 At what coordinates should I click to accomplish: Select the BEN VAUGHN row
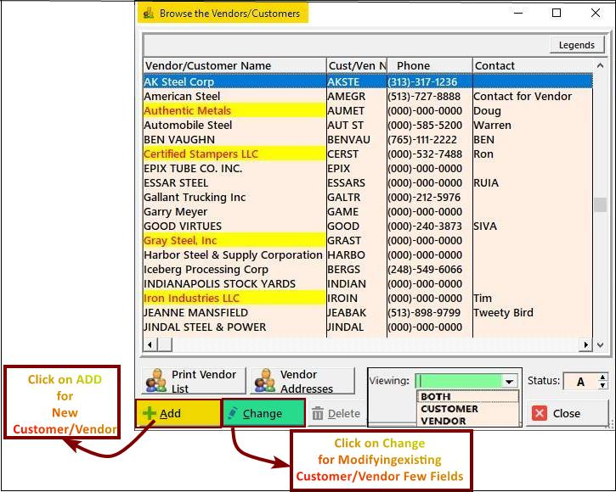(368, 140)
